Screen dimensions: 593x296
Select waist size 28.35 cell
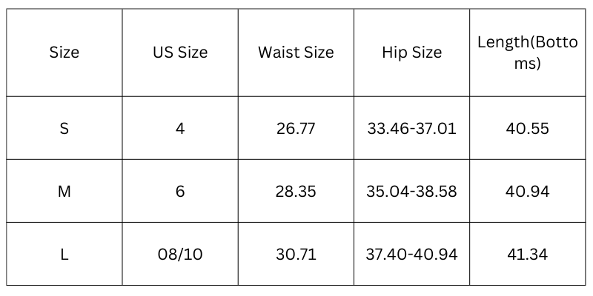coord(296,191)
